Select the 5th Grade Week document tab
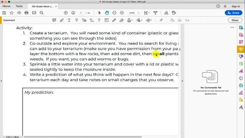Viewport: 245px width, 138px height. point(42,7)
